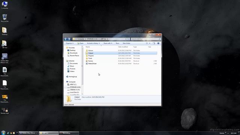Viewport: 240px width, 135px height.
Task: Click Open in the Explorer toolbar
Action: click(80, 43)
